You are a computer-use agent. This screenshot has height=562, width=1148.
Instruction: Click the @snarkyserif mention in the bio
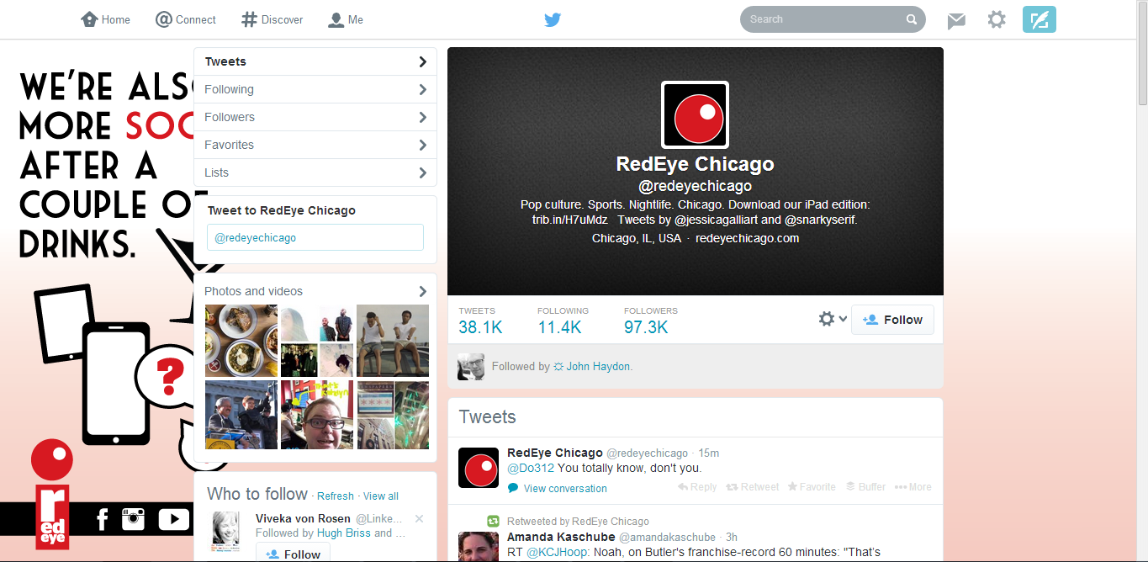click(819, 220)
